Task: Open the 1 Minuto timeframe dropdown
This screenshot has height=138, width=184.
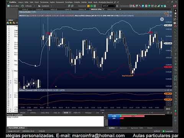Action: (x=34, y=6)
